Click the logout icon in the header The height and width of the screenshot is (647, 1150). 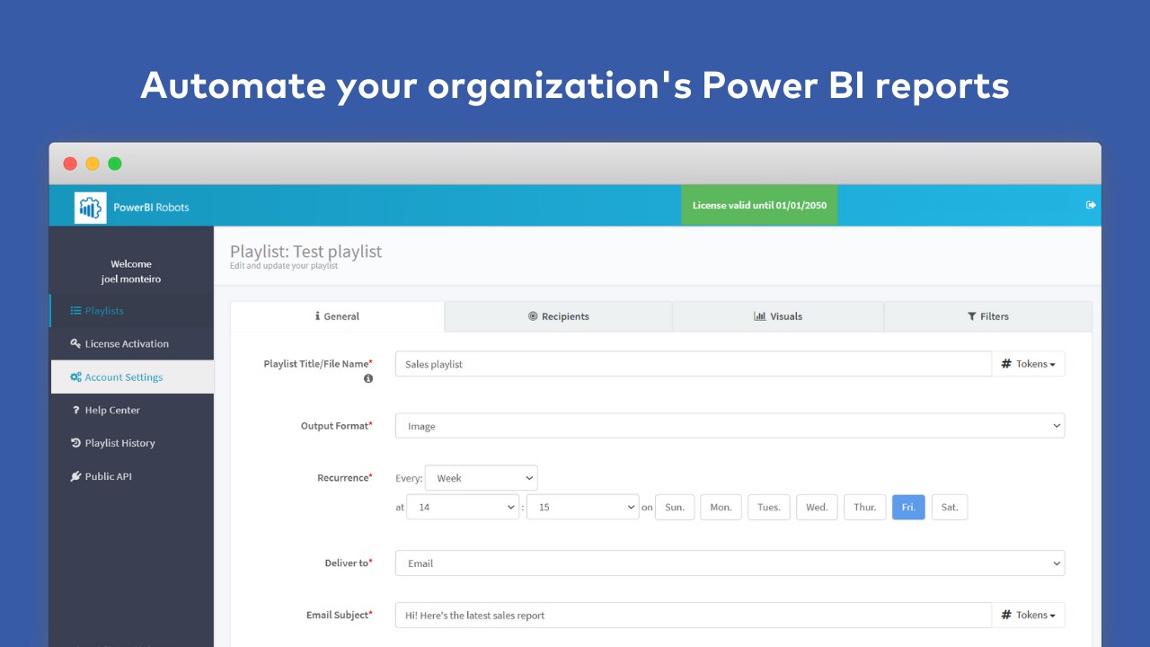(x=1091, y=205)
